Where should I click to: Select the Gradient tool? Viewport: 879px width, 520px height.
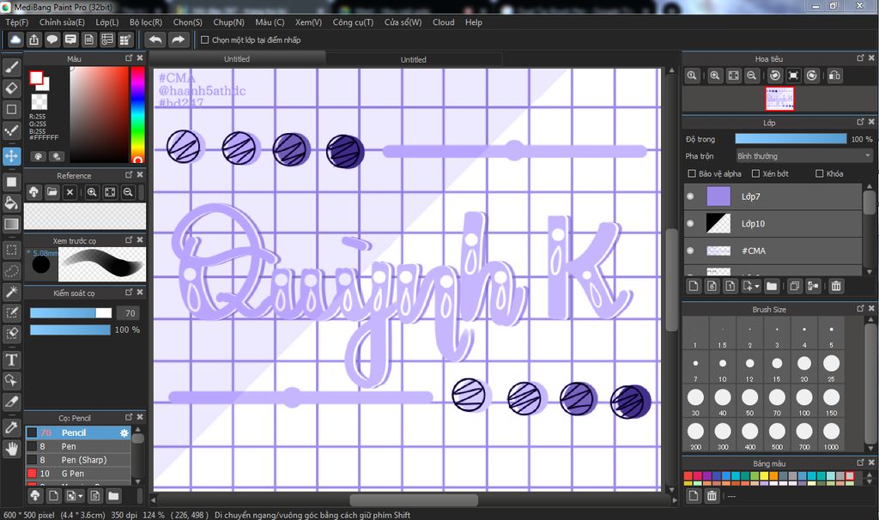(11, 224)
